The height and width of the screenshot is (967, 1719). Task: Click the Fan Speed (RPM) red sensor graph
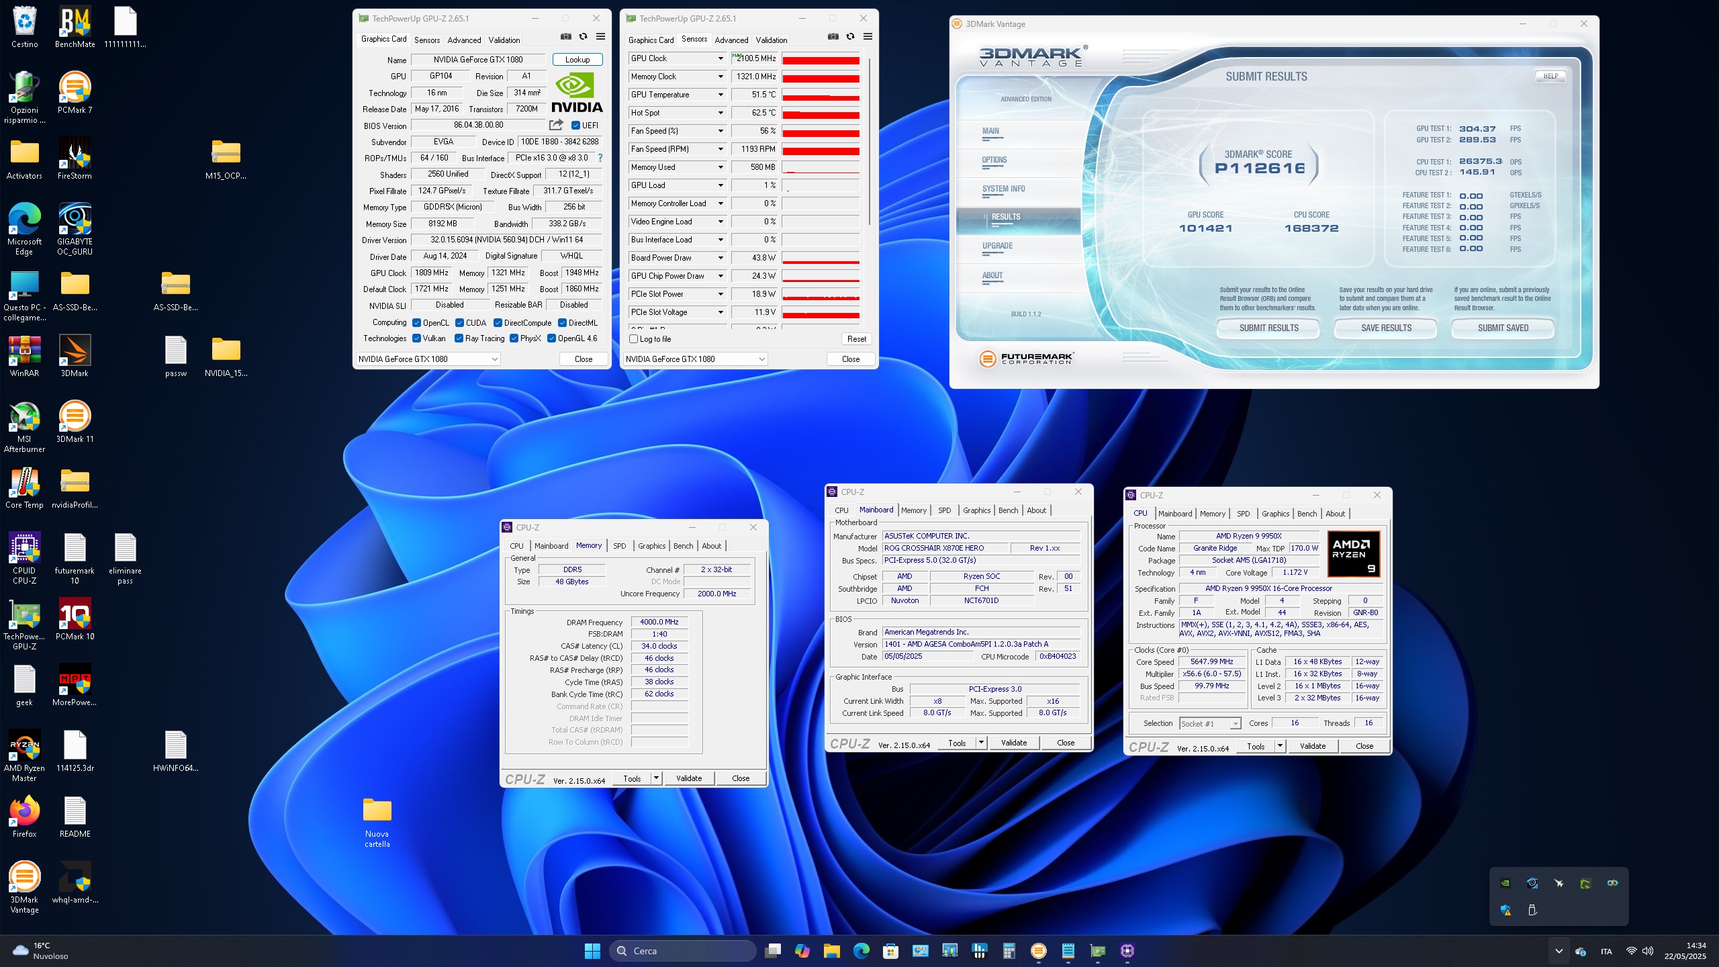(821, 149)
